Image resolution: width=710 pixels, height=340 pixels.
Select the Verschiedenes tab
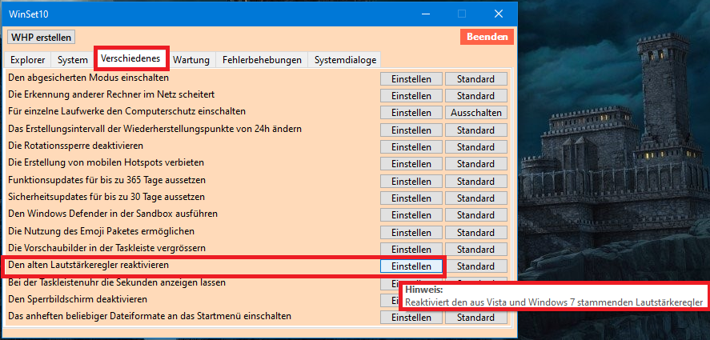[130, 58]
